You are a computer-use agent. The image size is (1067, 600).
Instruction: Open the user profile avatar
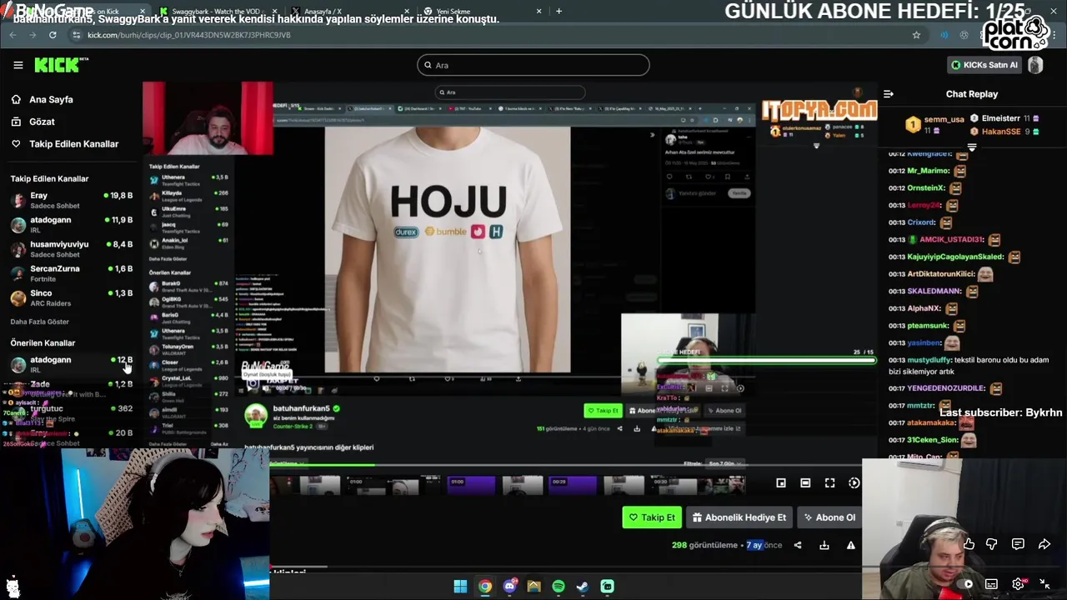pos(1035,65)
